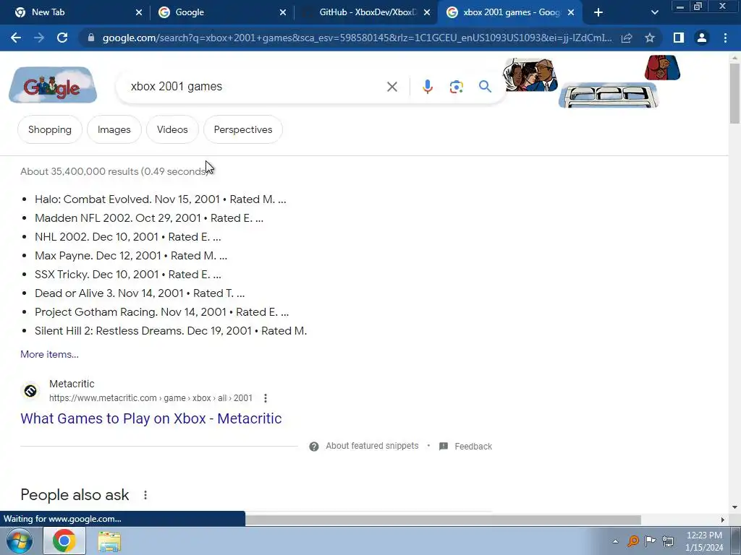741x555 pixels.
Task: Click Halo: Combat Evolved list item
Action: pos(160,199)
